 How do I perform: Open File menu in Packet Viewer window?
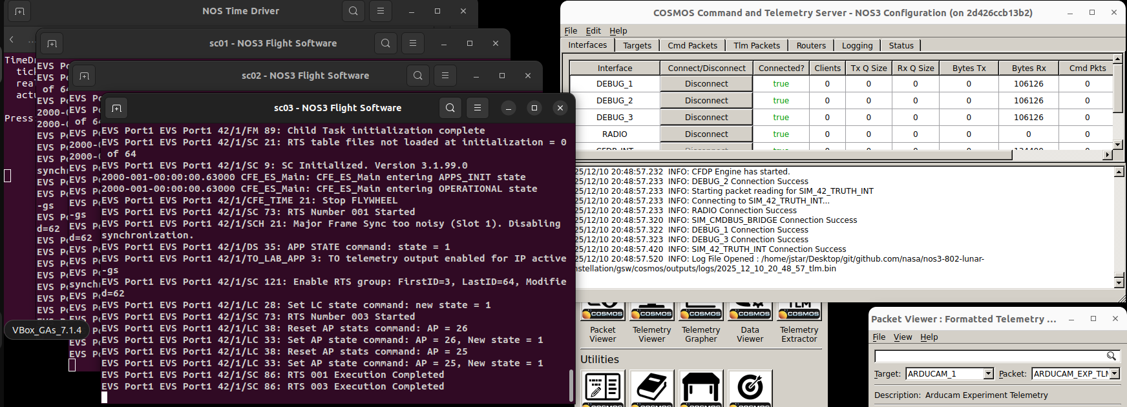click(879, 337)
